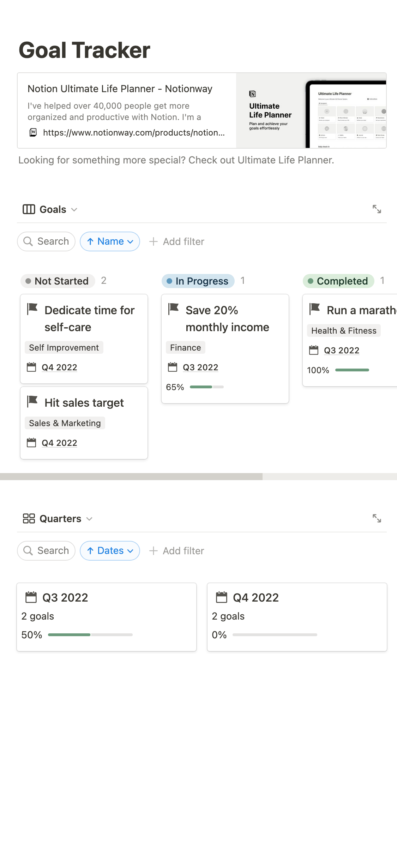Open the Dates sort dropdown
Screen dimensions: 397x860
110,551
